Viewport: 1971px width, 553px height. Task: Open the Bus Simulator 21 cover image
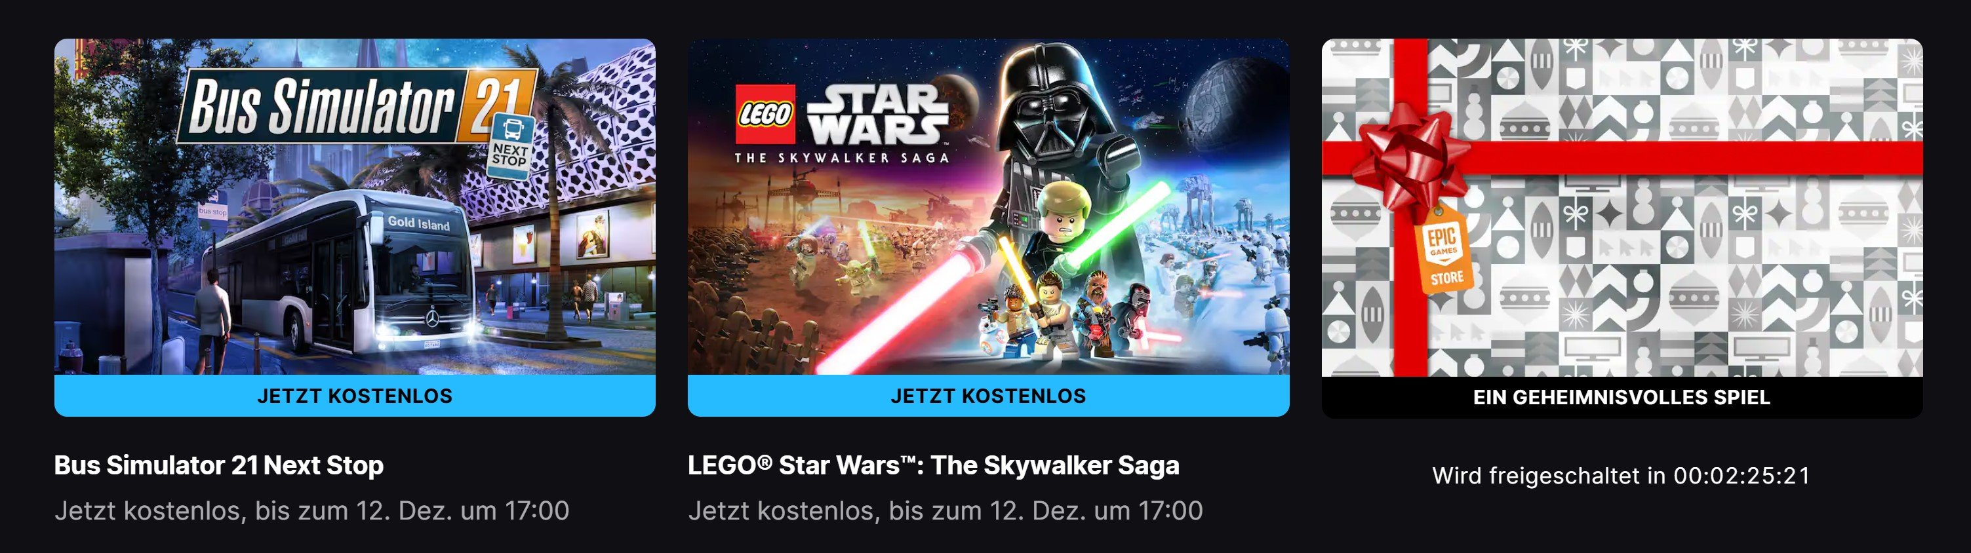[354, 206]
